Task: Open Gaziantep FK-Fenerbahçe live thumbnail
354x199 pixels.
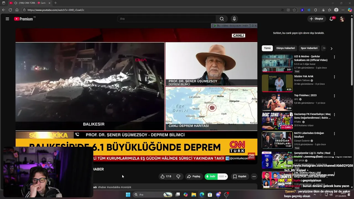Action: pyautogui.click(x=277, y=121)
